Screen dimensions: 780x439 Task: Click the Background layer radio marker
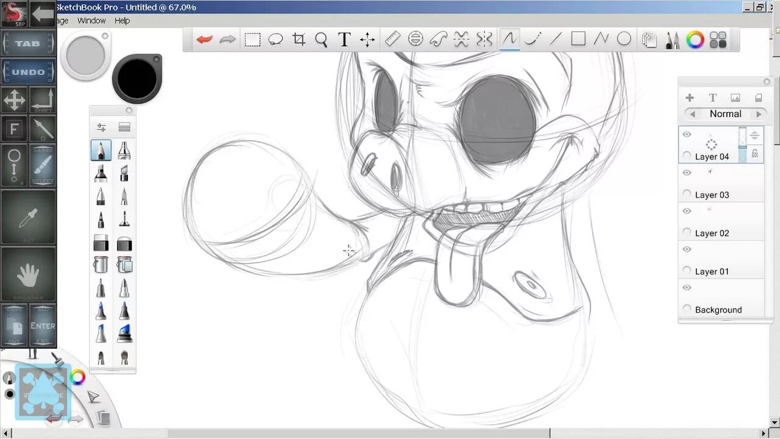(687, 310)
